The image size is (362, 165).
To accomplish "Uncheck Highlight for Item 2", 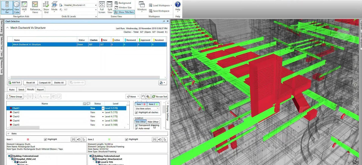I will coord(127,139).
